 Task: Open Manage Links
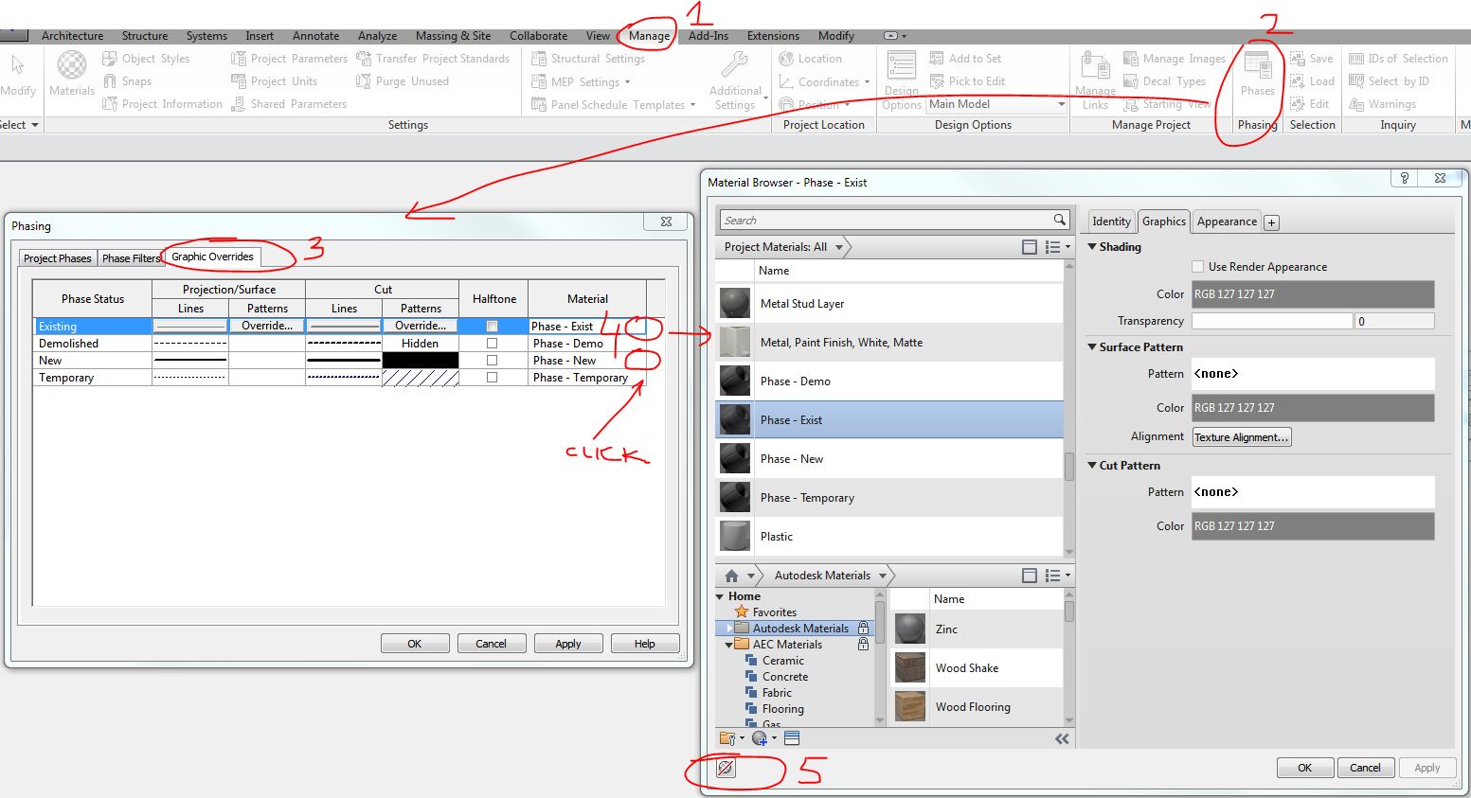pos(1095,80)
